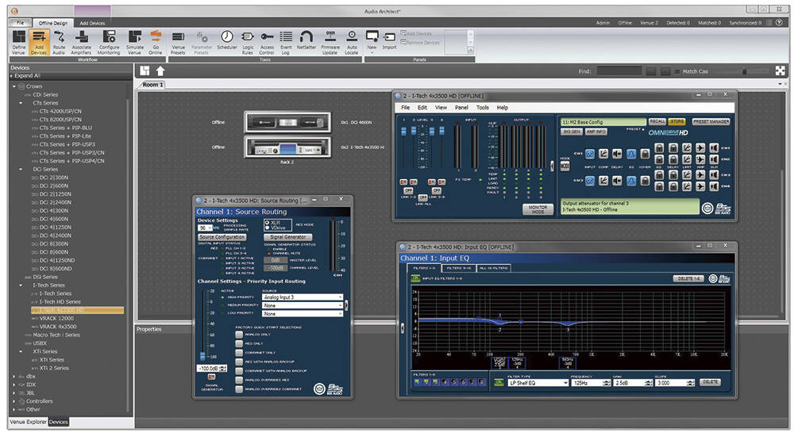Toggle the Link All OFF switch
This screenshot has width=794, height=432.
tap(423, 197)
